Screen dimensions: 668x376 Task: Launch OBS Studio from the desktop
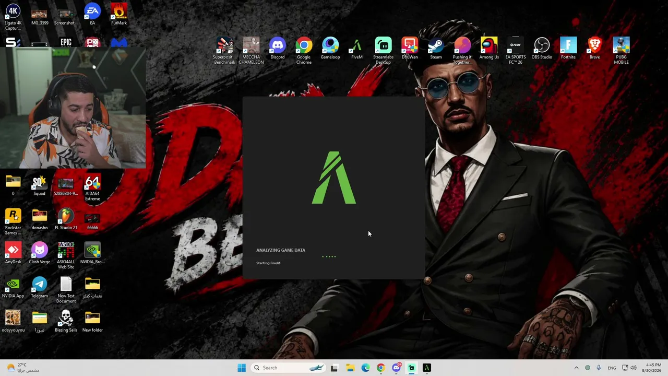point(542,48)
